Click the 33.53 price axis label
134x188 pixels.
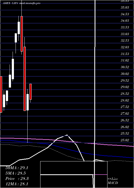125,27
